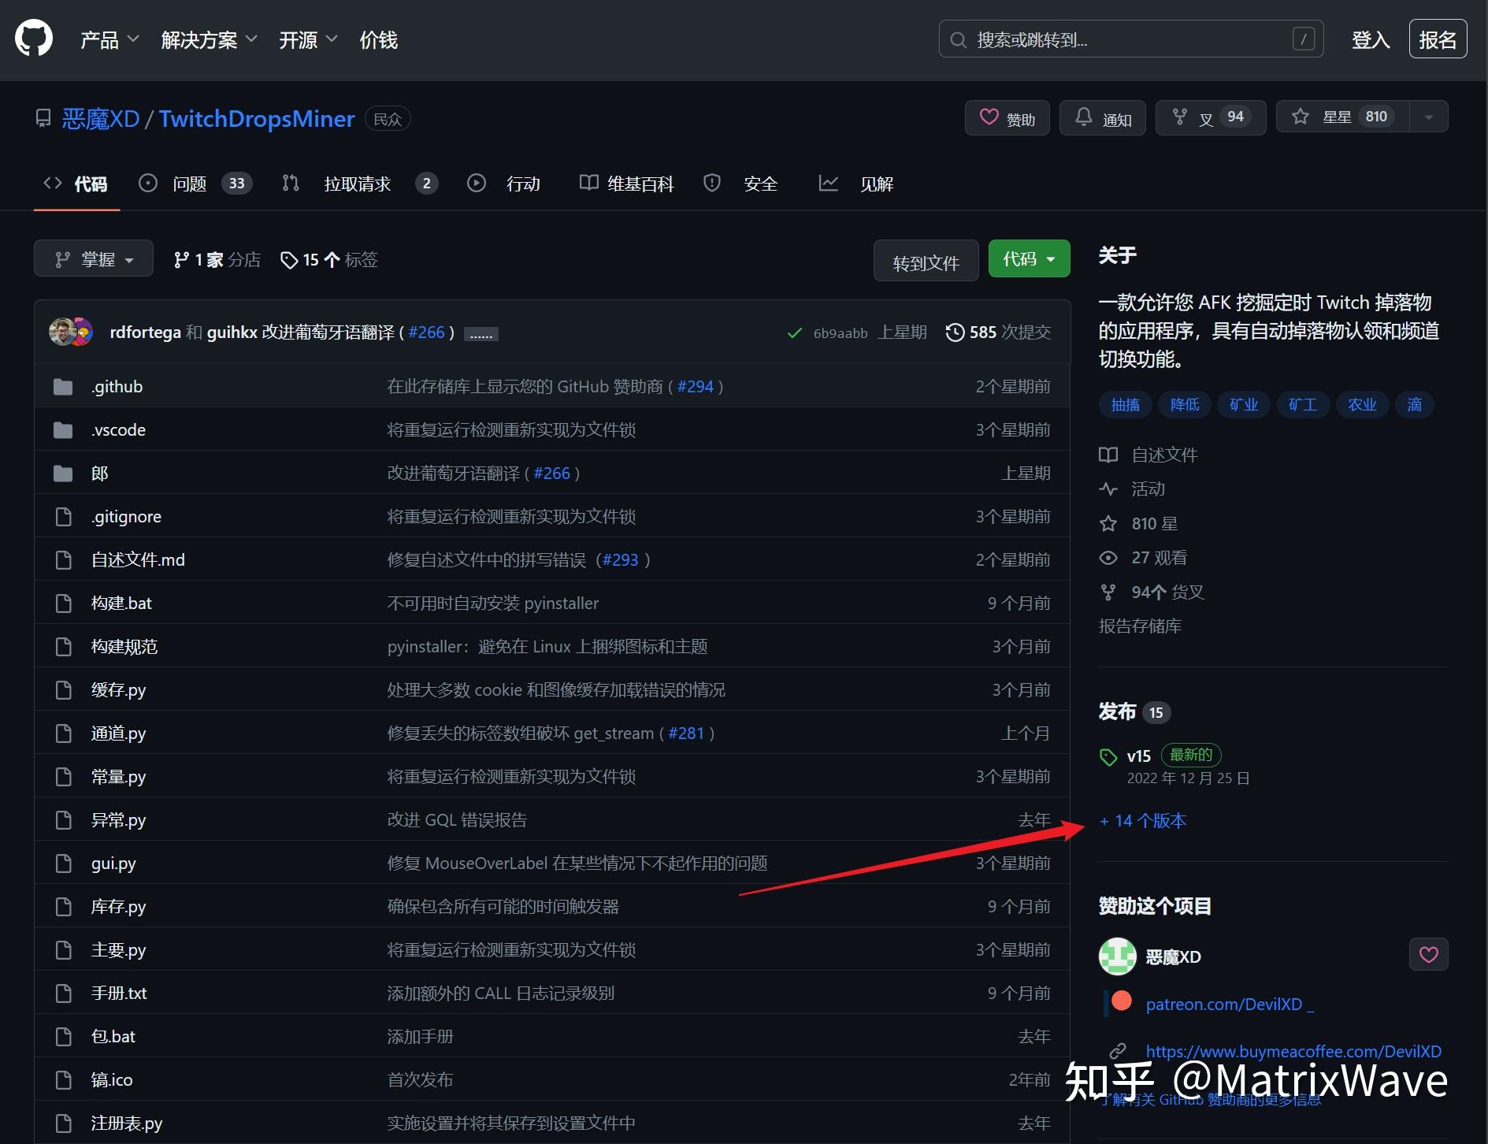Open the 自述文件 book icon link
Screen dimensions: 1488x1144
tap(1148, 455)
